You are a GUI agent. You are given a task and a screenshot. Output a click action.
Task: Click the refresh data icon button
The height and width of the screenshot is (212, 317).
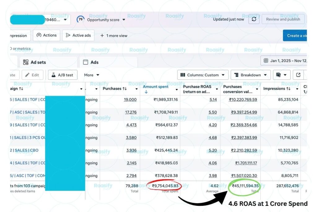click(254, 19)
